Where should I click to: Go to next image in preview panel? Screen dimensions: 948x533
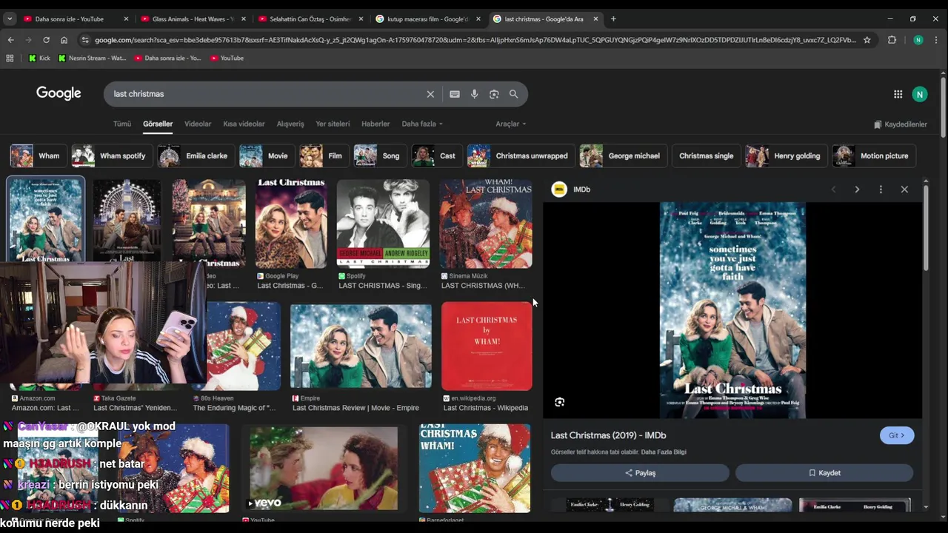pos(857,190)
